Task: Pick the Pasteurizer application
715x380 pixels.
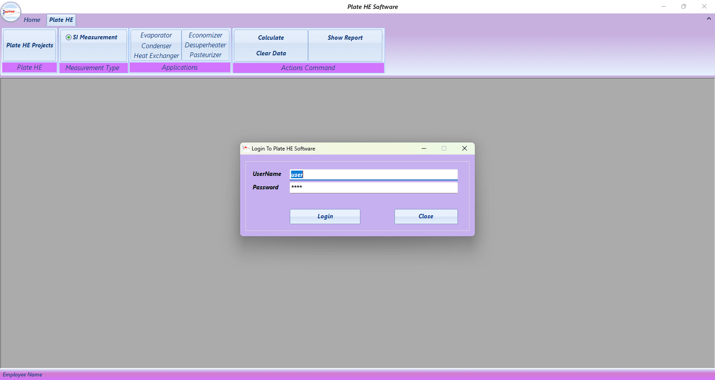Action: [x=205, y=55]
